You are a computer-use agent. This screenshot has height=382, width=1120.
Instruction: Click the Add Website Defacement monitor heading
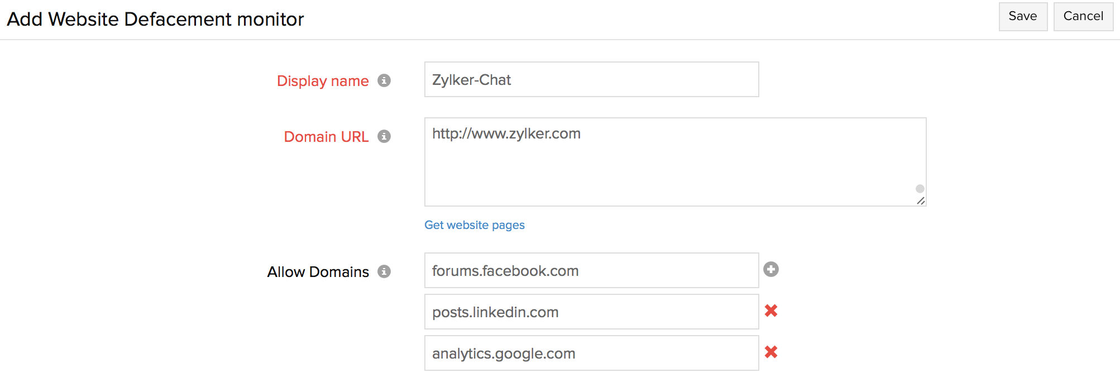point(155,20)
